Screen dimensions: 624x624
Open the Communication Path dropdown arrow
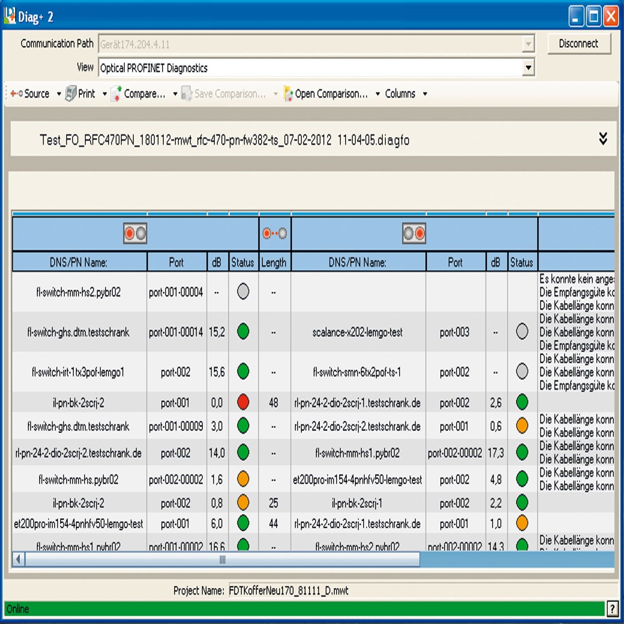click(x=528, y=44)
